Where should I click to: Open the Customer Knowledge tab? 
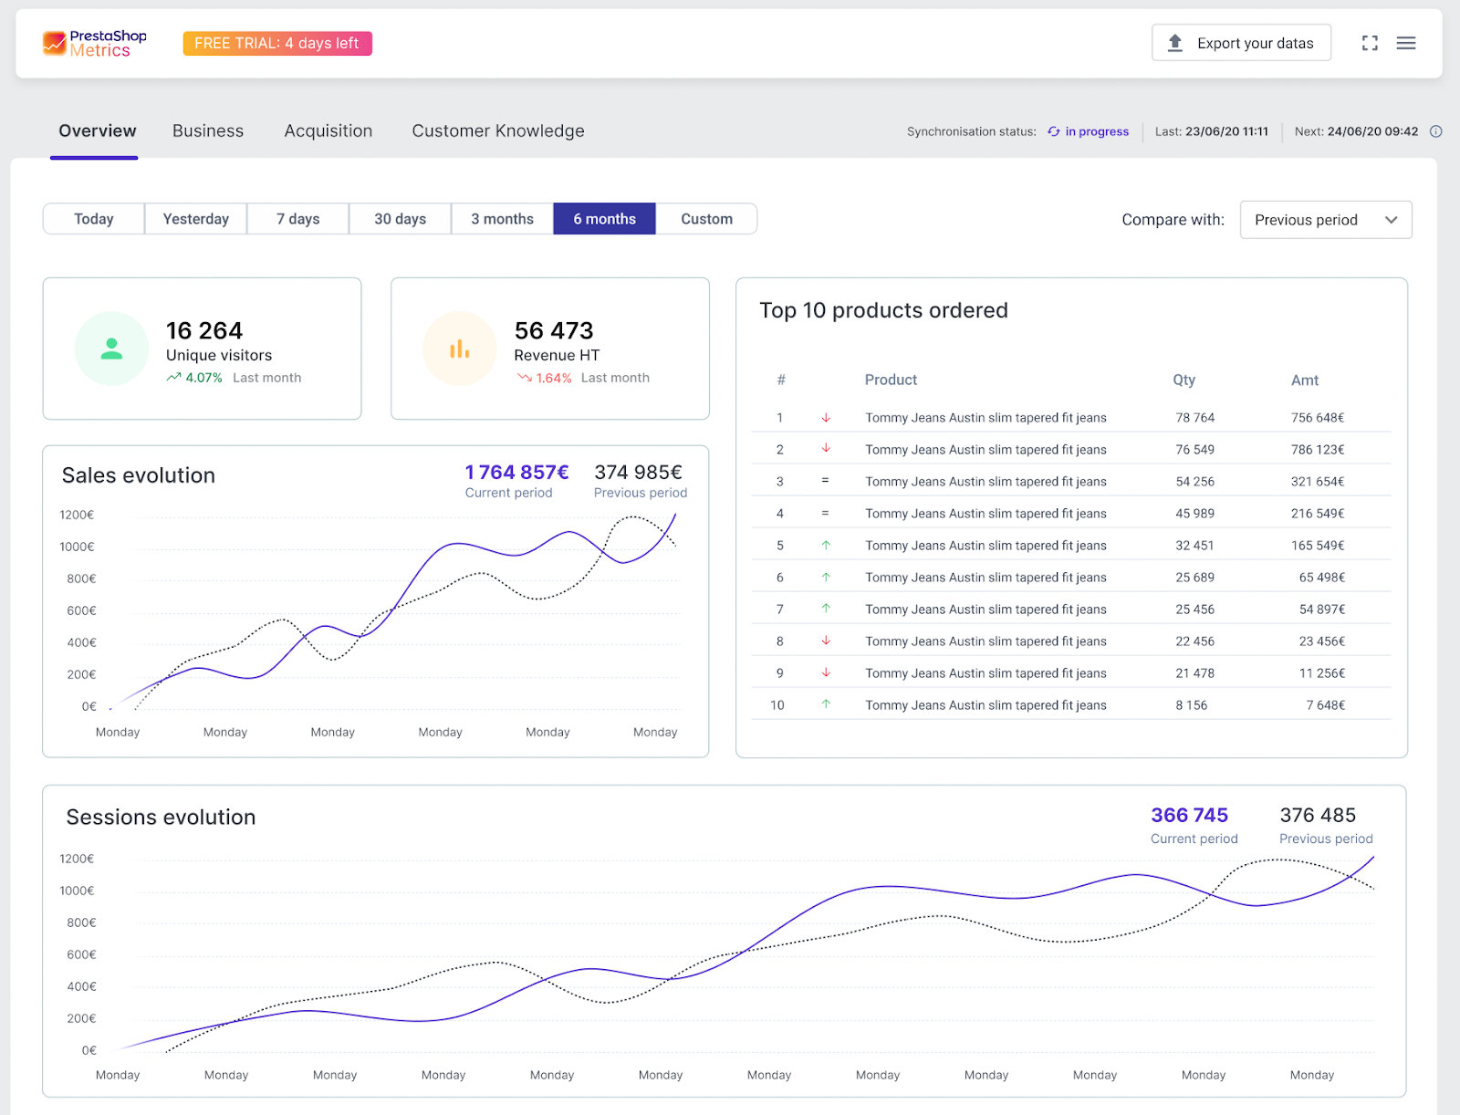(x=498, y=130)
